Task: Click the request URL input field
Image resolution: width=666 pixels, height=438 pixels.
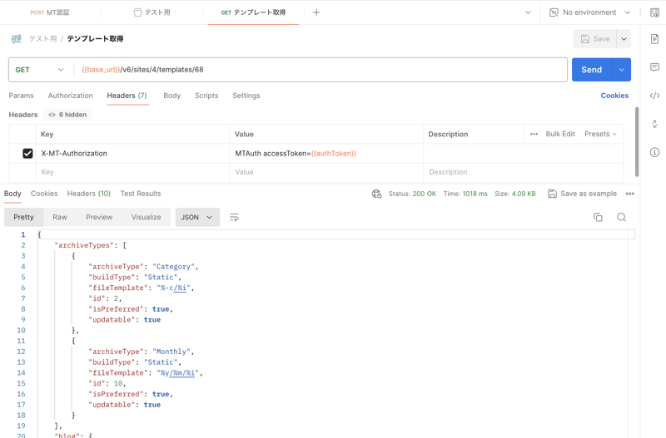Action: (x=333, y=70)
